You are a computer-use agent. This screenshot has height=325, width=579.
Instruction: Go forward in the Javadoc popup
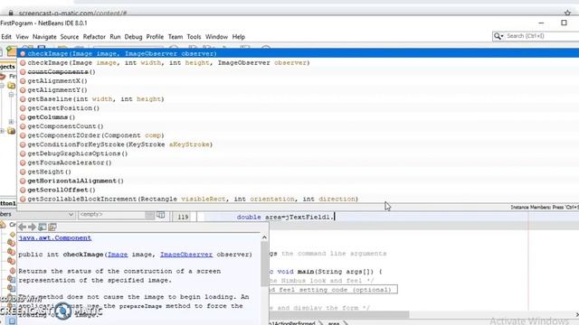click(x=33, y=227)
